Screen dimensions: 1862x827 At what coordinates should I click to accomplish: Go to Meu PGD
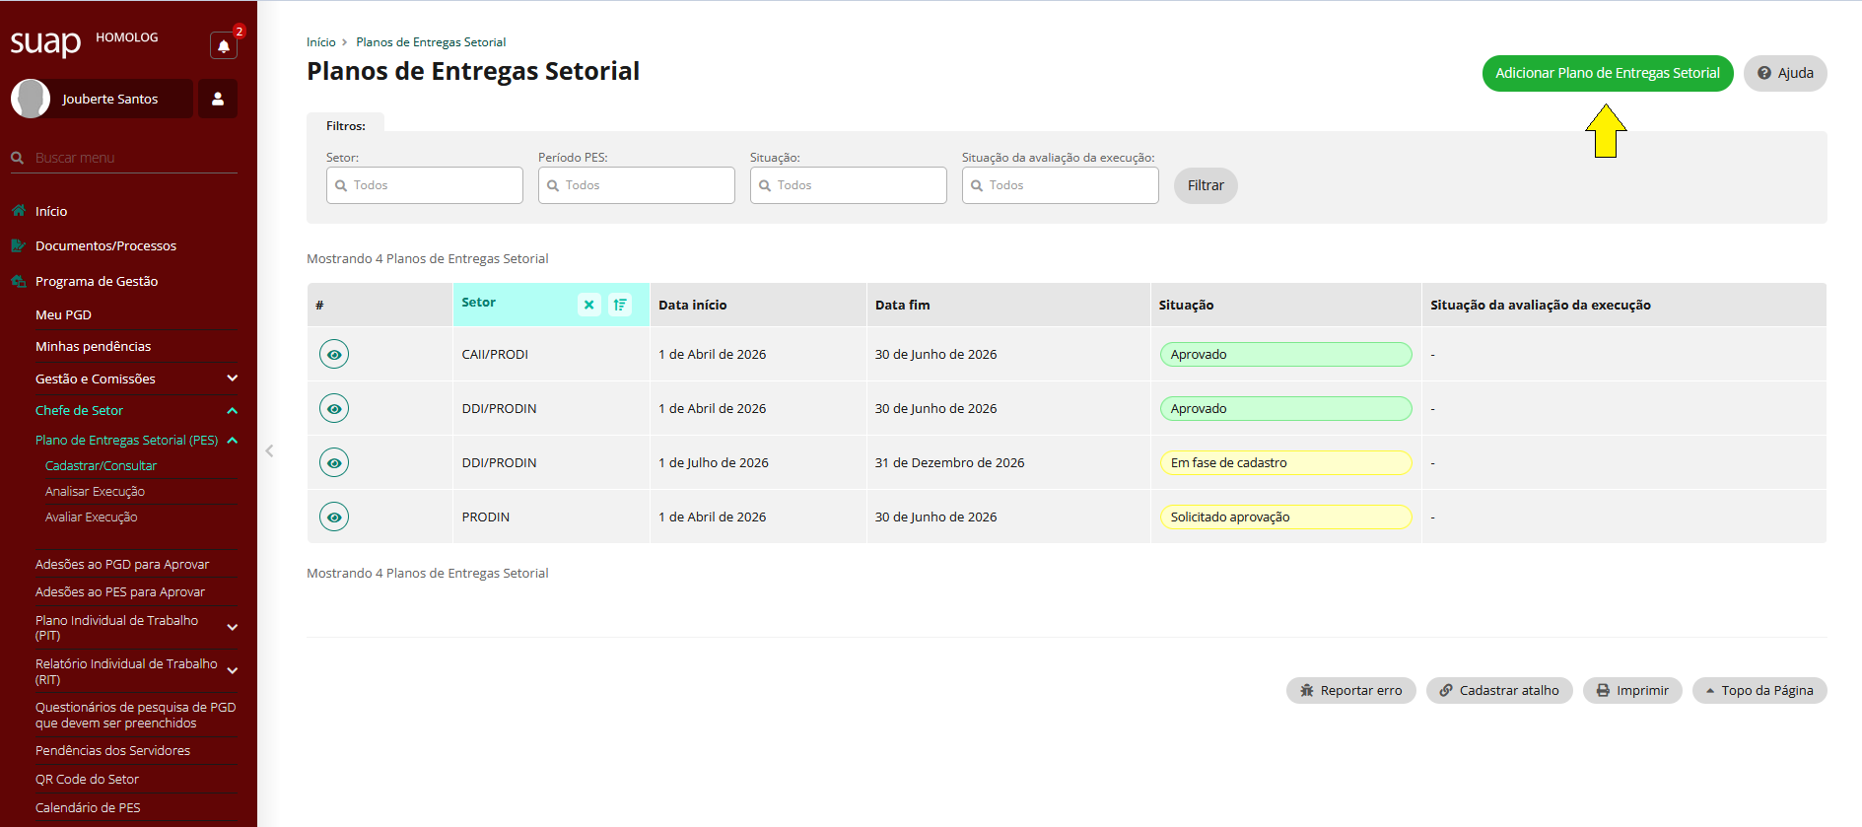(x=63, y=314)
